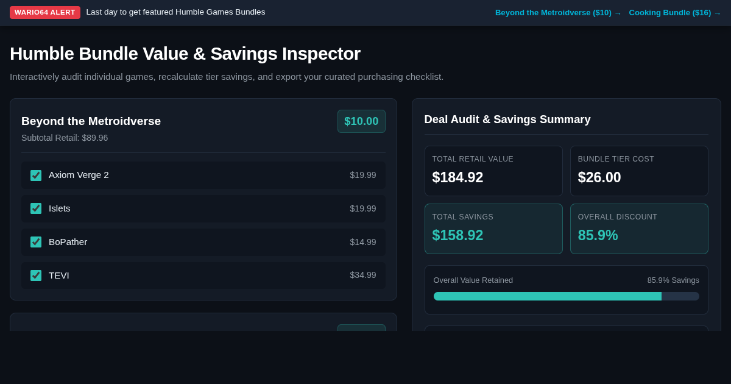Image resolution: width=731 pixels, height=384 pixels.
Task: Click the TEVI price $34.99
Action: point(363,276)
